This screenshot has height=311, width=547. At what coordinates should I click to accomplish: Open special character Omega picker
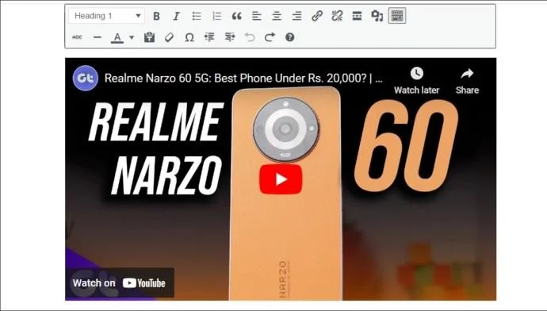tap(189, 37)
